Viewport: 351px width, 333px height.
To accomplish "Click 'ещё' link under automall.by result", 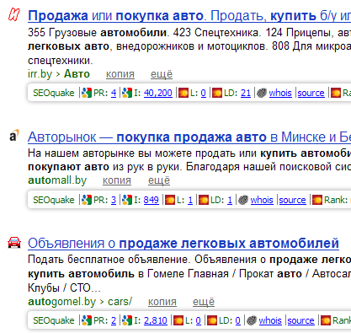I will click(x=159, y=180).
